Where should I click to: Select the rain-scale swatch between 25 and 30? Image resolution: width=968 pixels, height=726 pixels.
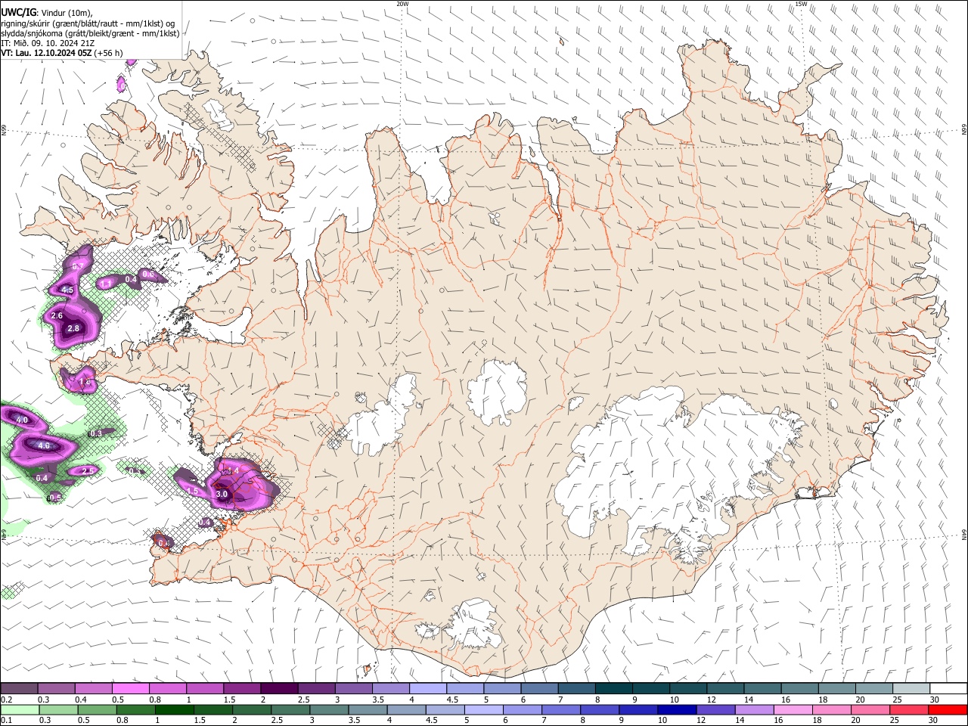pos(907,710)
